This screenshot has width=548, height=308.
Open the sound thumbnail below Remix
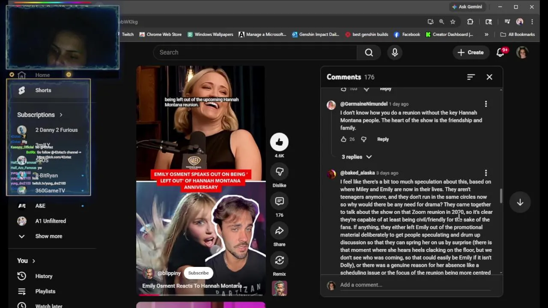[279, 288]
